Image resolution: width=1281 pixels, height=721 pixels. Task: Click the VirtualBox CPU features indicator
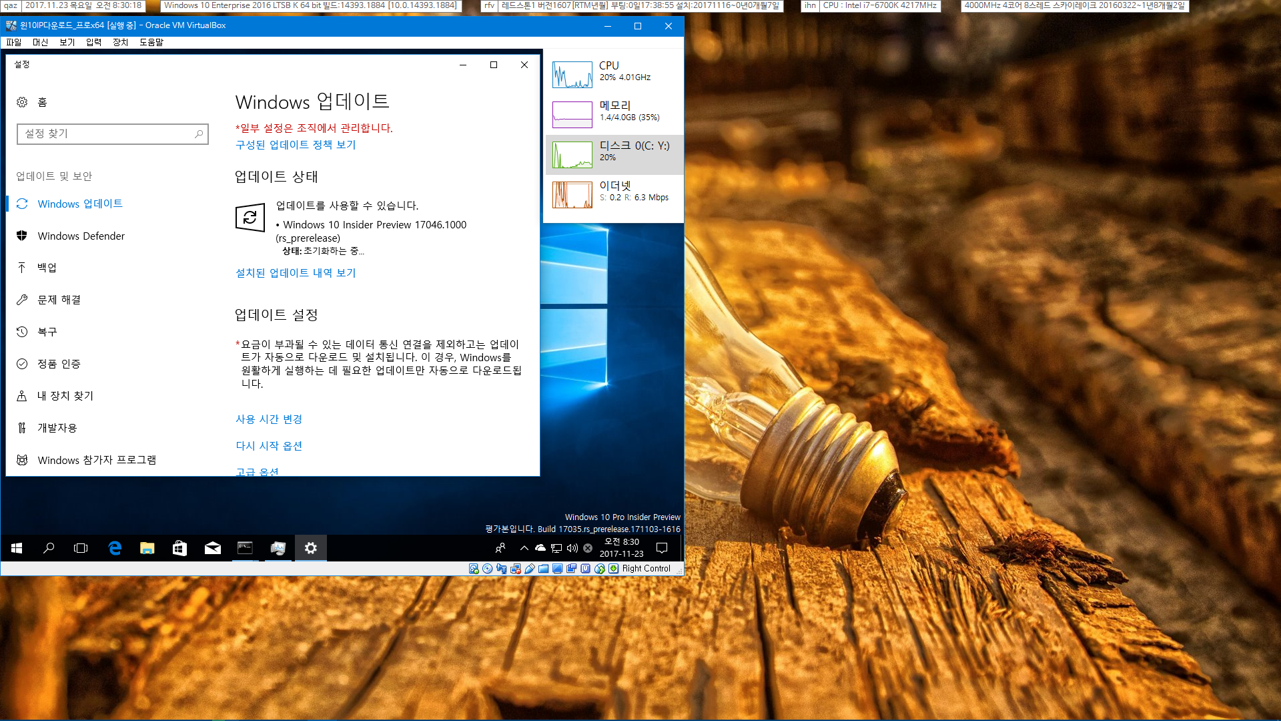point(585,569)
